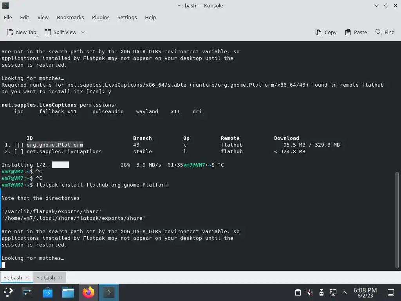Click the '< 324.8 MB' download value

point(289,152)
